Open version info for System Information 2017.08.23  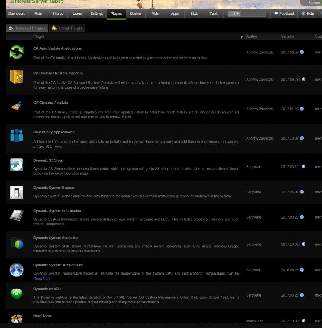(x=302, y=217)
